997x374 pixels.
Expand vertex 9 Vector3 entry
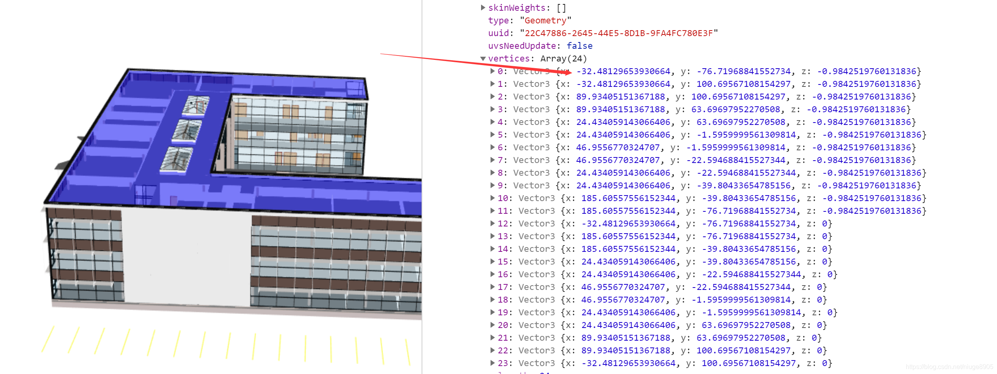[493, 186]
